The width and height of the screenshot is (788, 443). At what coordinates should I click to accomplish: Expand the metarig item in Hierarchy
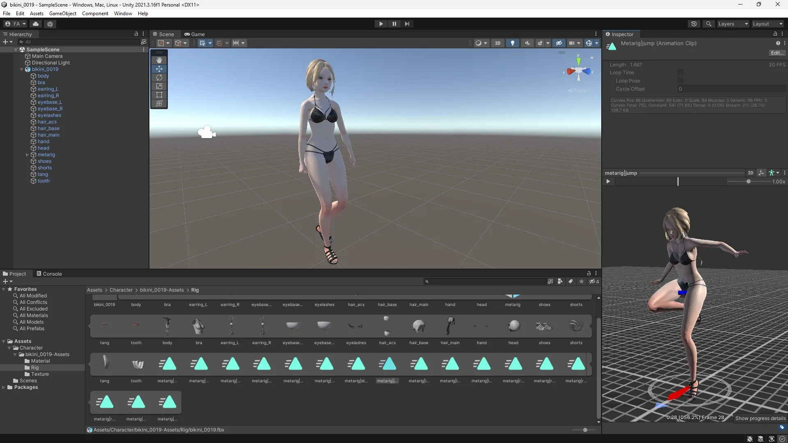pos(27,155)
